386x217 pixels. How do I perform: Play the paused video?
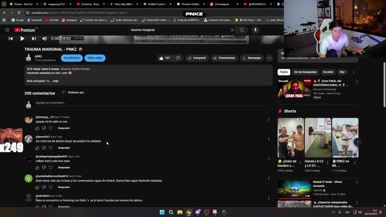[x=22, y=39]
